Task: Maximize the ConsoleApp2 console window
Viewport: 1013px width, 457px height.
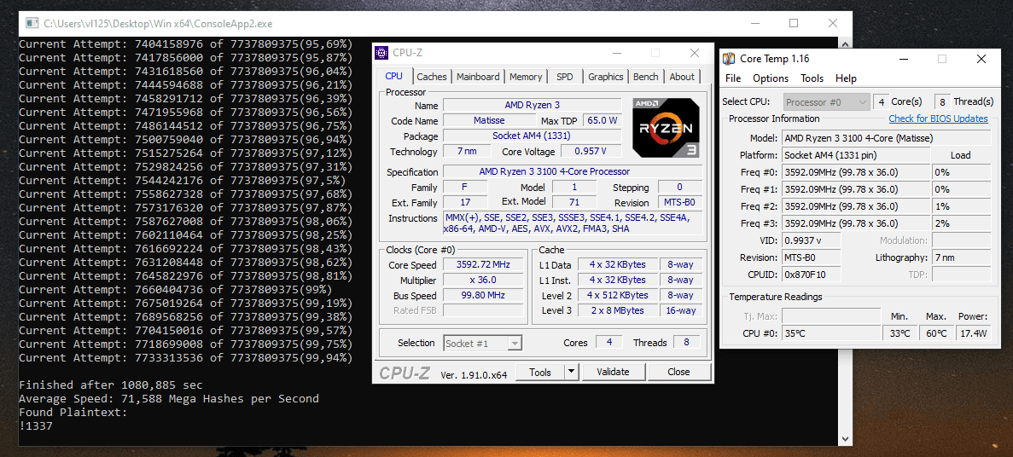Action: tap(794, 23)
